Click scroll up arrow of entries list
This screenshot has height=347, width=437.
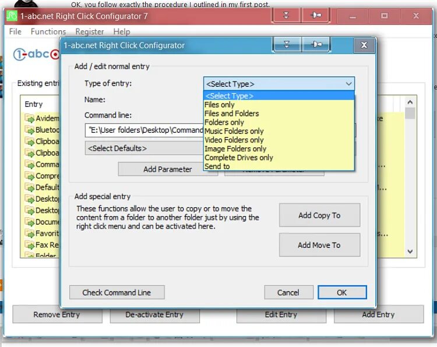(410, 102)
